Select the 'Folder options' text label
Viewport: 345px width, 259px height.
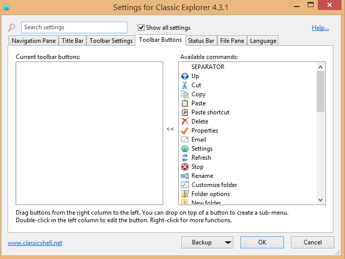pos(211,194)
